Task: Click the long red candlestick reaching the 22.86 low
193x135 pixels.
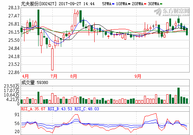Action: coord(52,59)
